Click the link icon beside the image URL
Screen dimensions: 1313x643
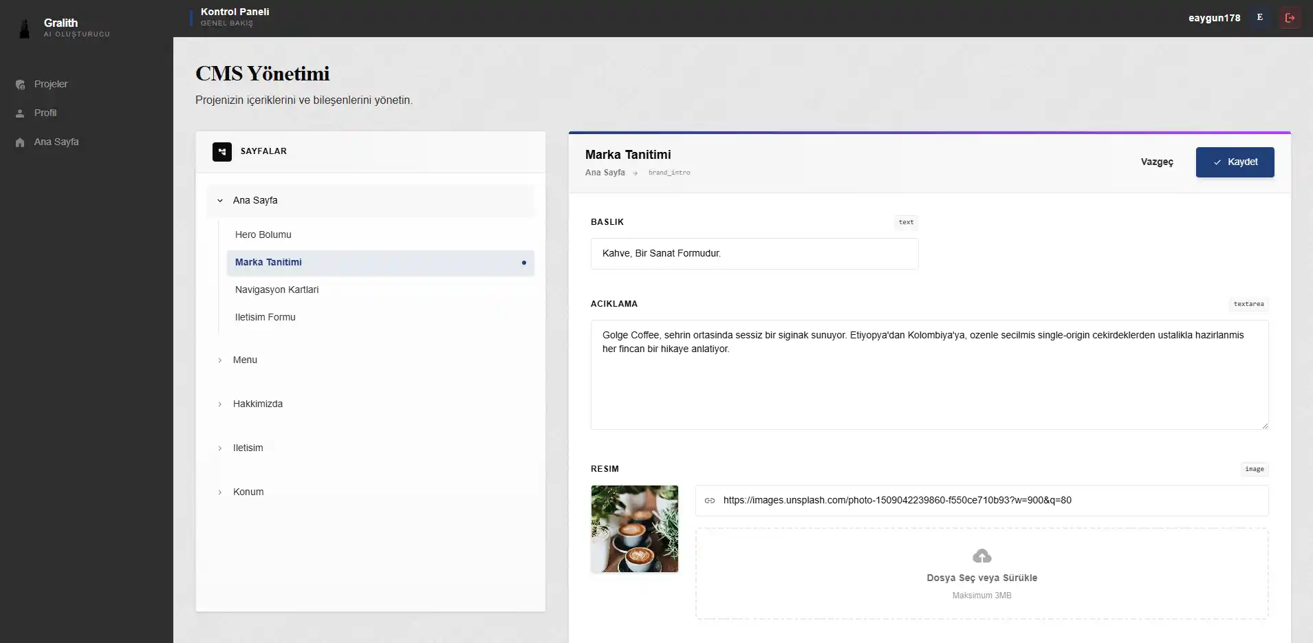point(710,501)
